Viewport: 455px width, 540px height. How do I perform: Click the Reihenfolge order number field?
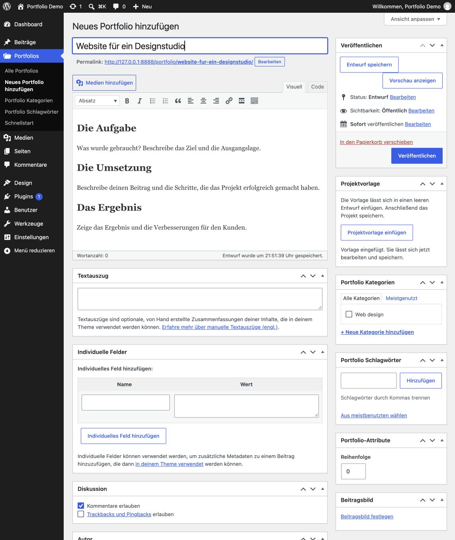pyautogui.click(x=353, y=472)
